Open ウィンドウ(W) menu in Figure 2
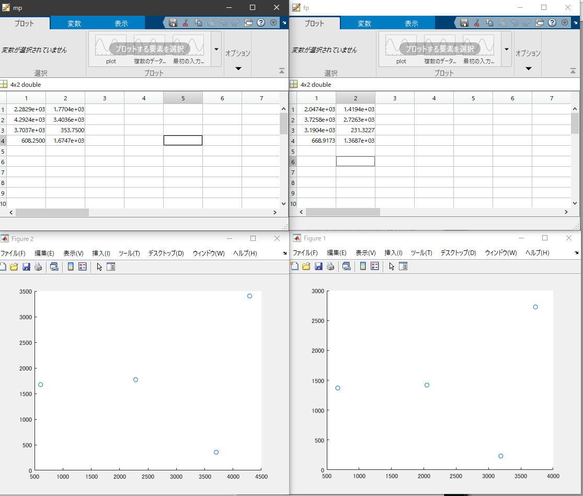The height and width of the screenshot is (496, 583). (209, 253)
